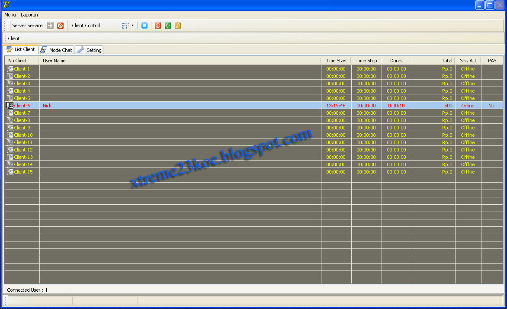Toggle Online status for Client-6
This screenshot has width=507, height=309.
(468, 105)
